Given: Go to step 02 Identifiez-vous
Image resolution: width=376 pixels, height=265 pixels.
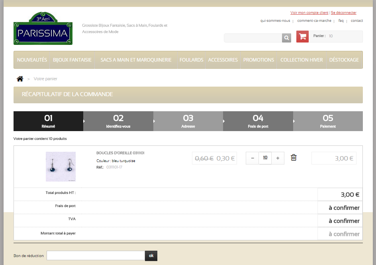Looking at the screenshot, I should (118, 121).
